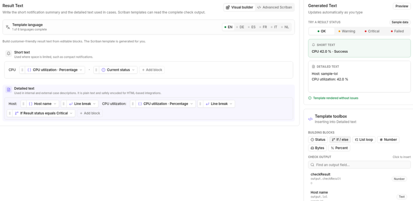Grab the drag handle of the second Line break block
Image resolution: width=413 pixels, height=201 pixels.
pyautogui.click(x=200, y=104)
